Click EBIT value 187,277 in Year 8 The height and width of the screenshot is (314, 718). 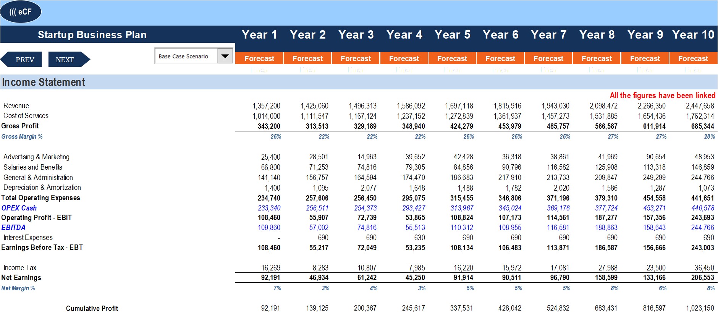pyautogui.click(x=606, y=218)
